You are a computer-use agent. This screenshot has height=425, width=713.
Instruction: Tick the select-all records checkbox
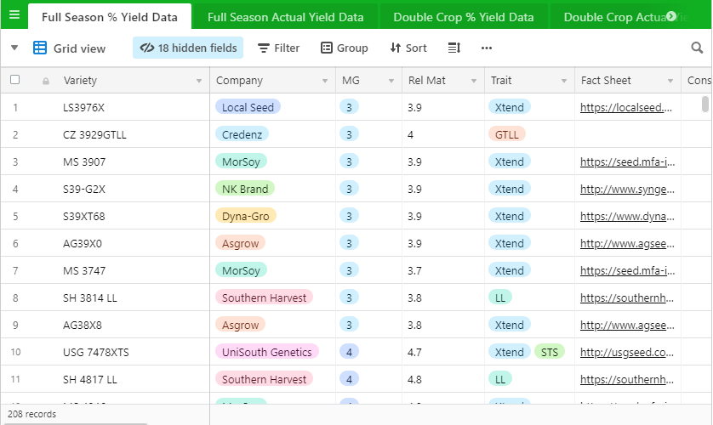click(x=15, y=80)
